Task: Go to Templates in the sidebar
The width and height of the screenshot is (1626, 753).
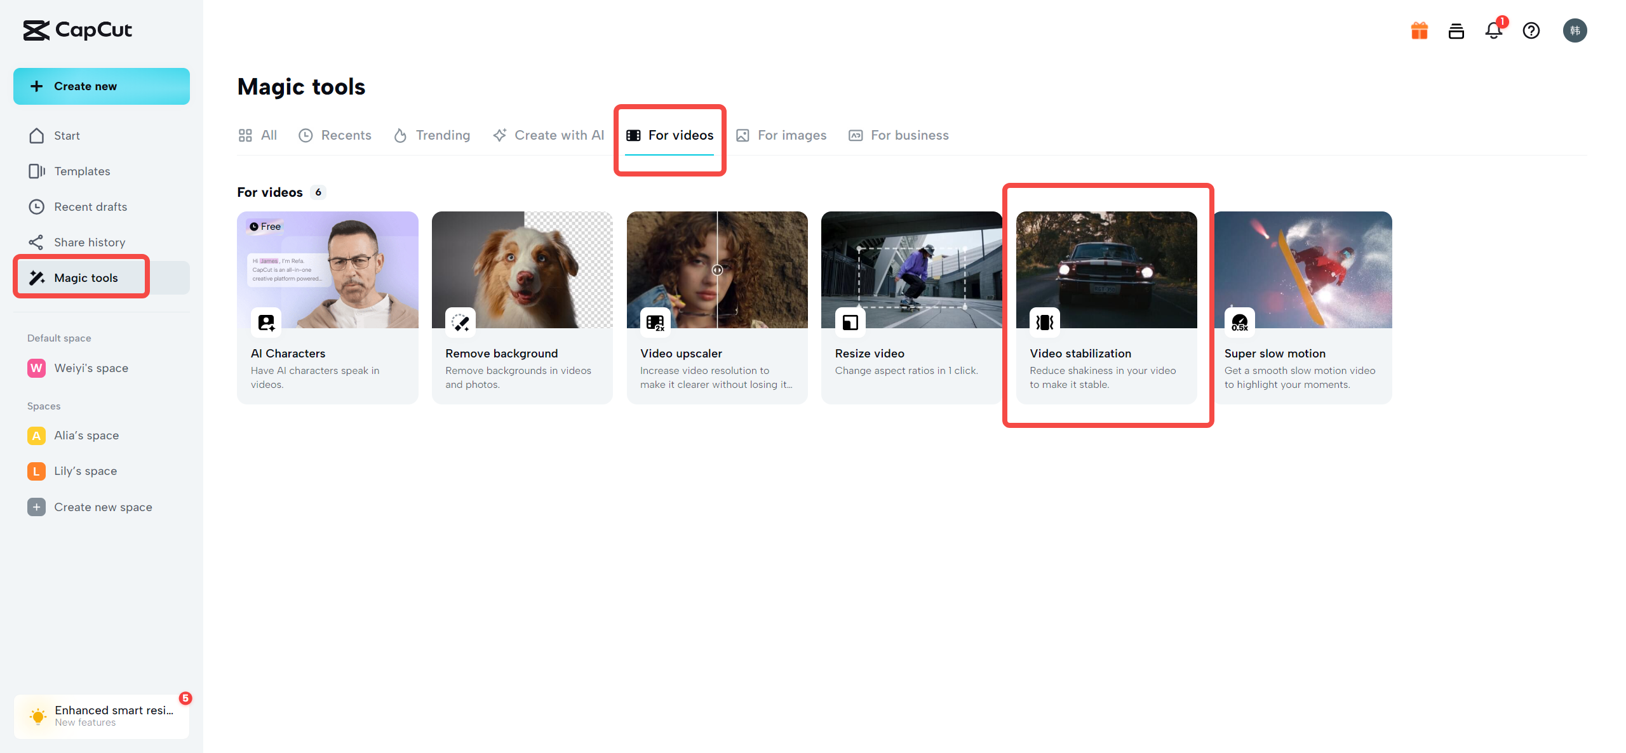Action: (82, 171)
